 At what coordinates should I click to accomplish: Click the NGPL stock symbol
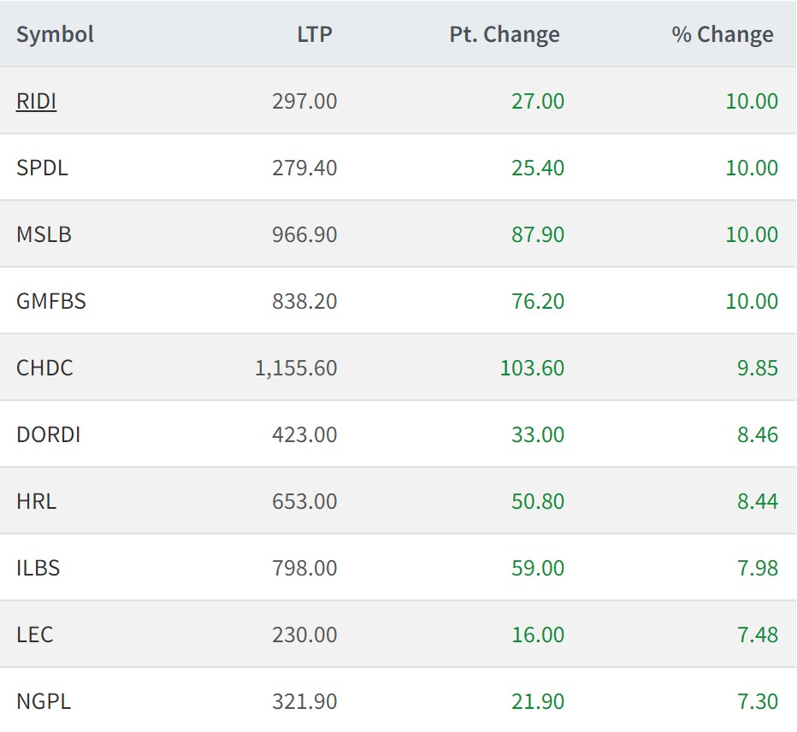[44, 701]
